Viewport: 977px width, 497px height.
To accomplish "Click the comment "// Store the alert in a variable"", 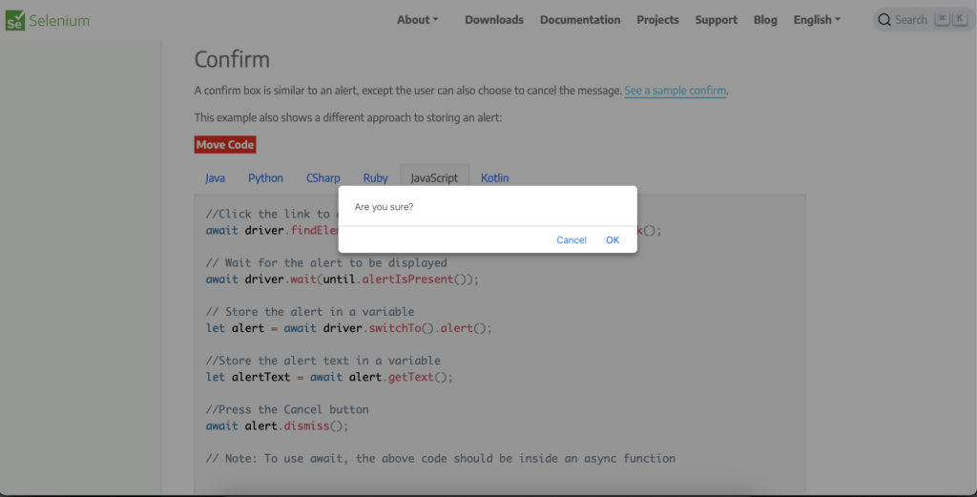I will (310, 311).
